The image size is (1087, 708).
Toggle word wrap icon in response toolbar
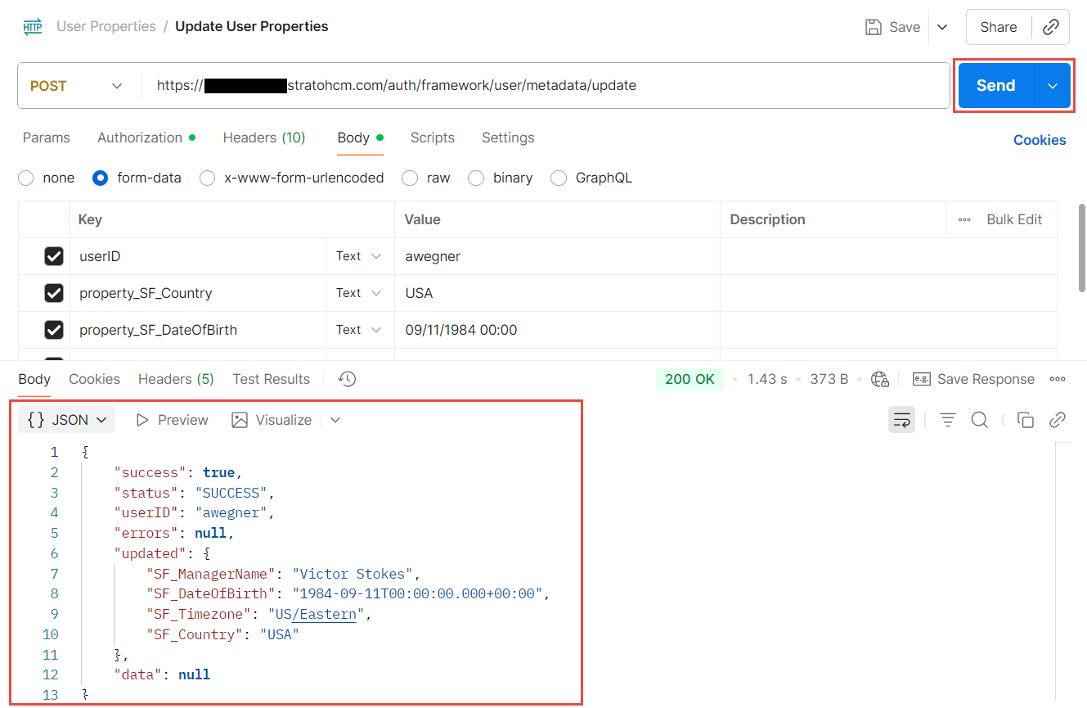901,420
